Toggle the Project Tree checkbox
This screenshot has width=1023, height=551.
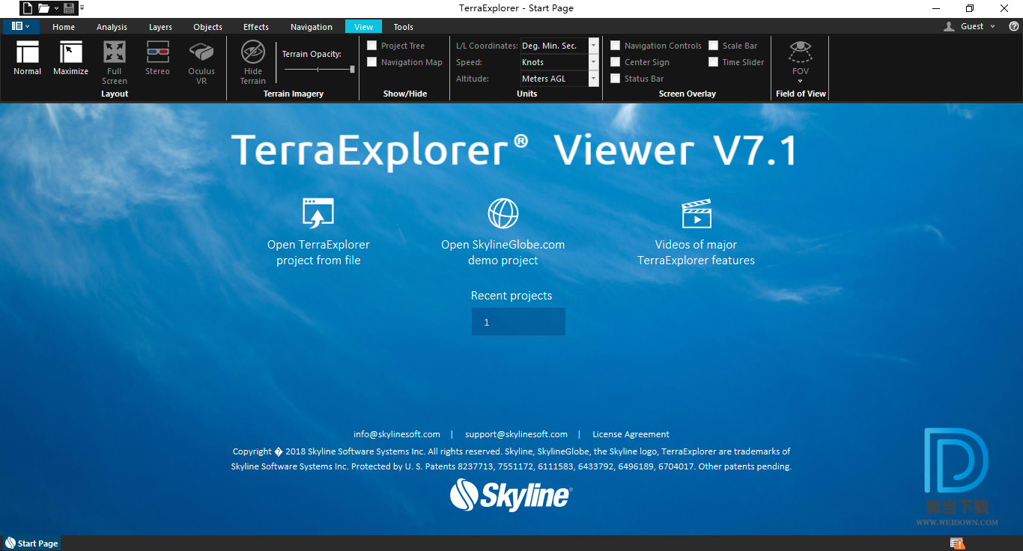(x=372, y=46)
